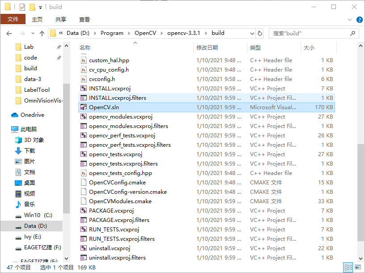
Task: Select the Lab folder in quick access
Action: click(x=29, y=47)
